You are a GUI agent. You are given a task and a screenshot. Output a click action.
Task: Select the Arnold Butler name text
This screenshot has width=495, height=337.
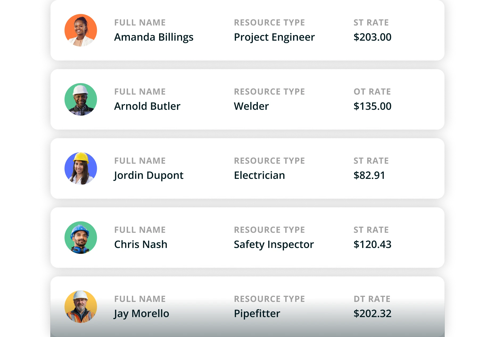(147, 106)
